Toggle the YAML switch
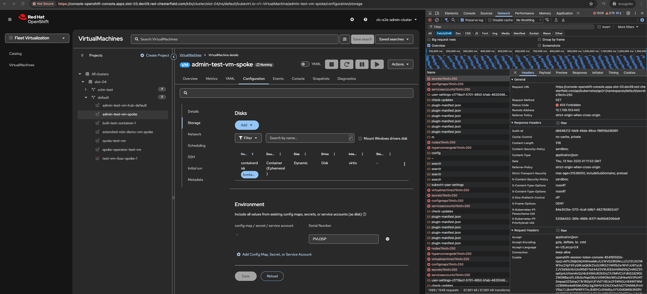The width and height of the screenshot is (647, 294). [305, 64]
